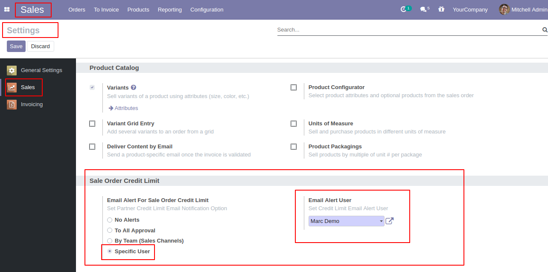Click 'Email Alert For Sale Order Credit Limit'
Screen dimensions: 548x272
tap(158, 200)
